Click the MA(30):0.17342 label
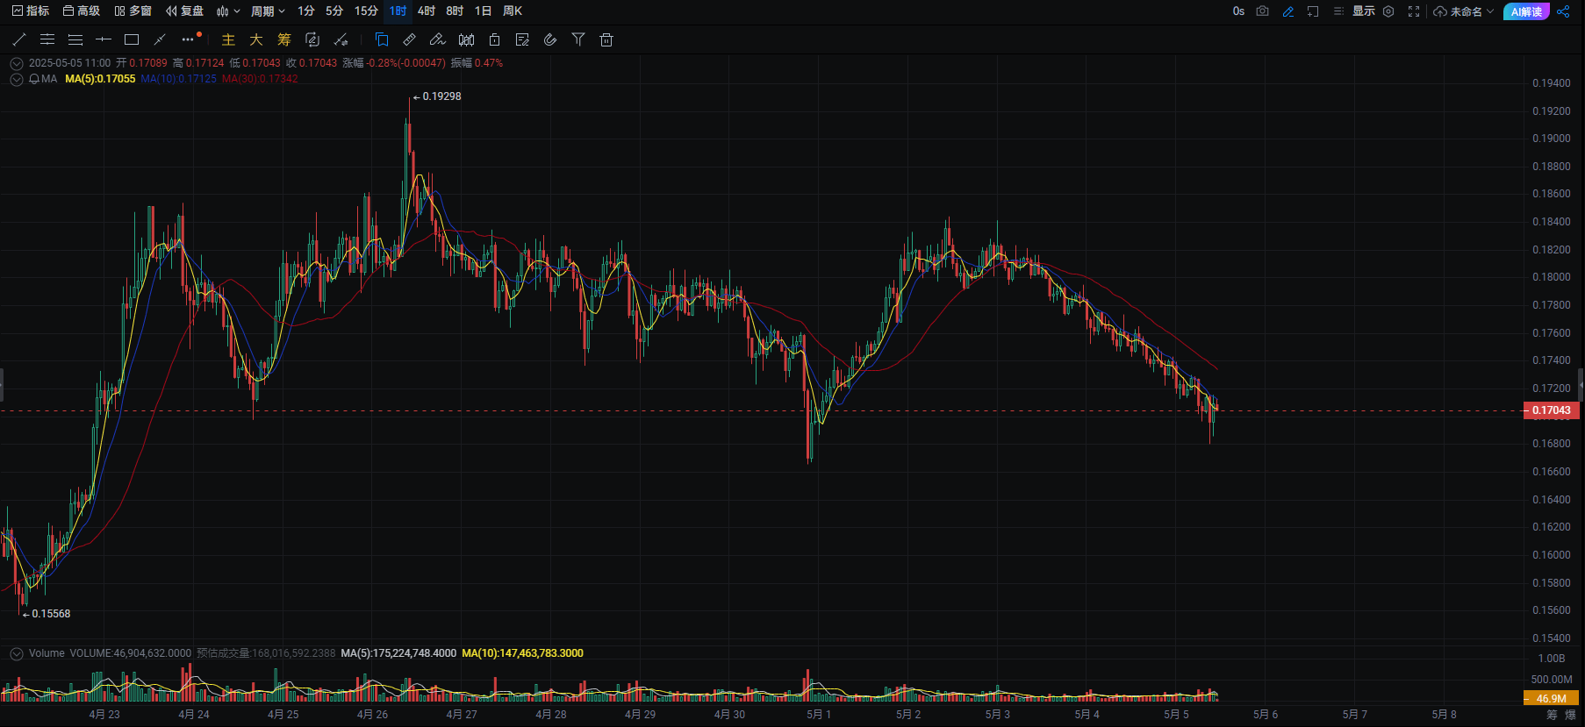 [x=260, y=79]
